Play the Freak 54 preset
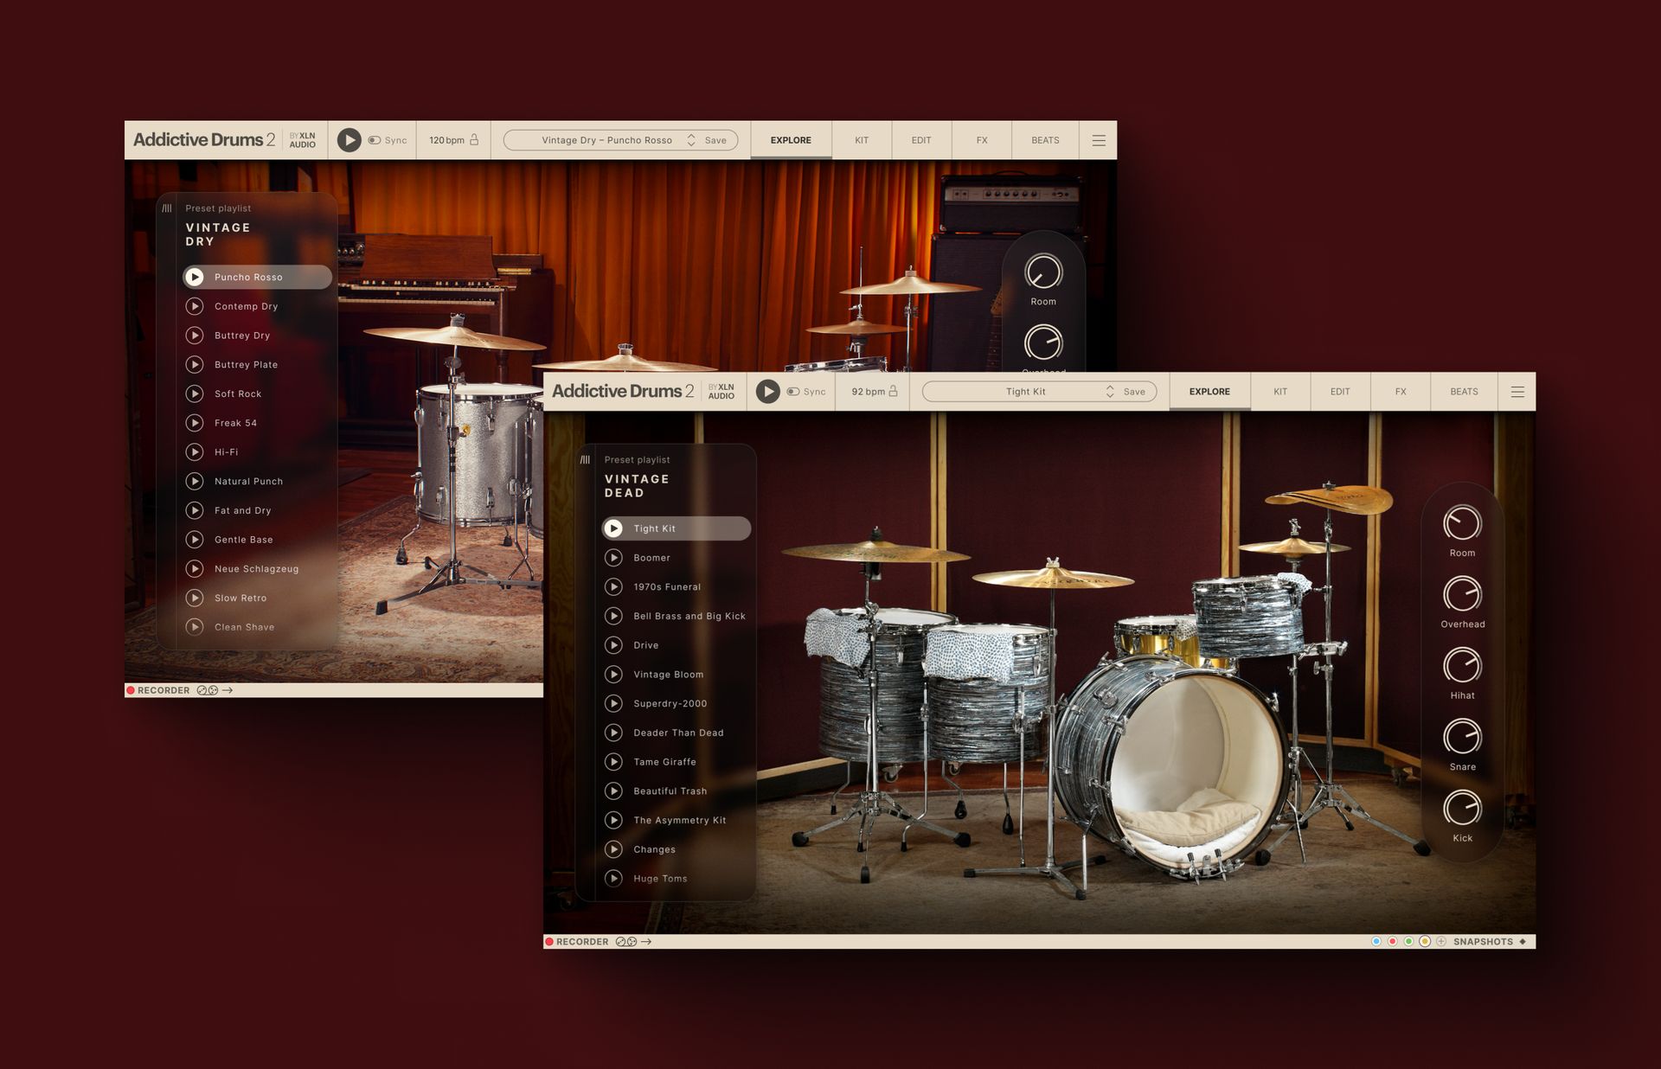 coord(195,423)
